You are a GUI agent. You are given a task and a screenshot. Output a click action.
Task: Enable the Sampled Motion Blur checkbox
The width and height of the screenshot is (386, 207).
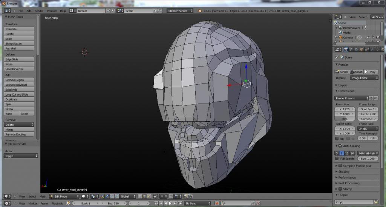point(340,166)
